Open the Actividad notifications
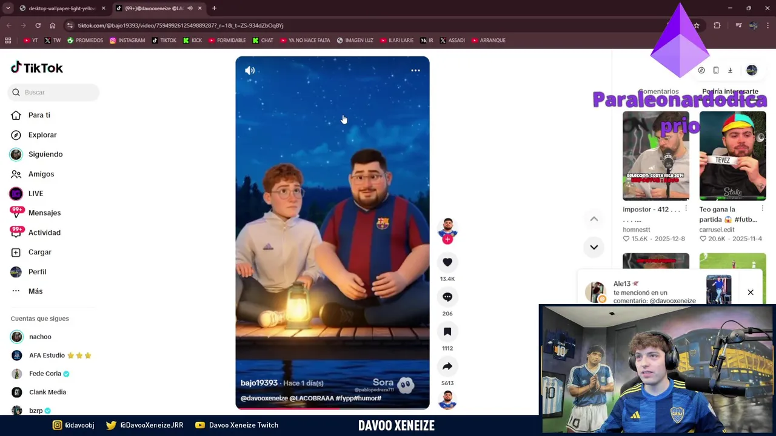The image size is (776, 436). pyautogui.click(x=44, y=233)
